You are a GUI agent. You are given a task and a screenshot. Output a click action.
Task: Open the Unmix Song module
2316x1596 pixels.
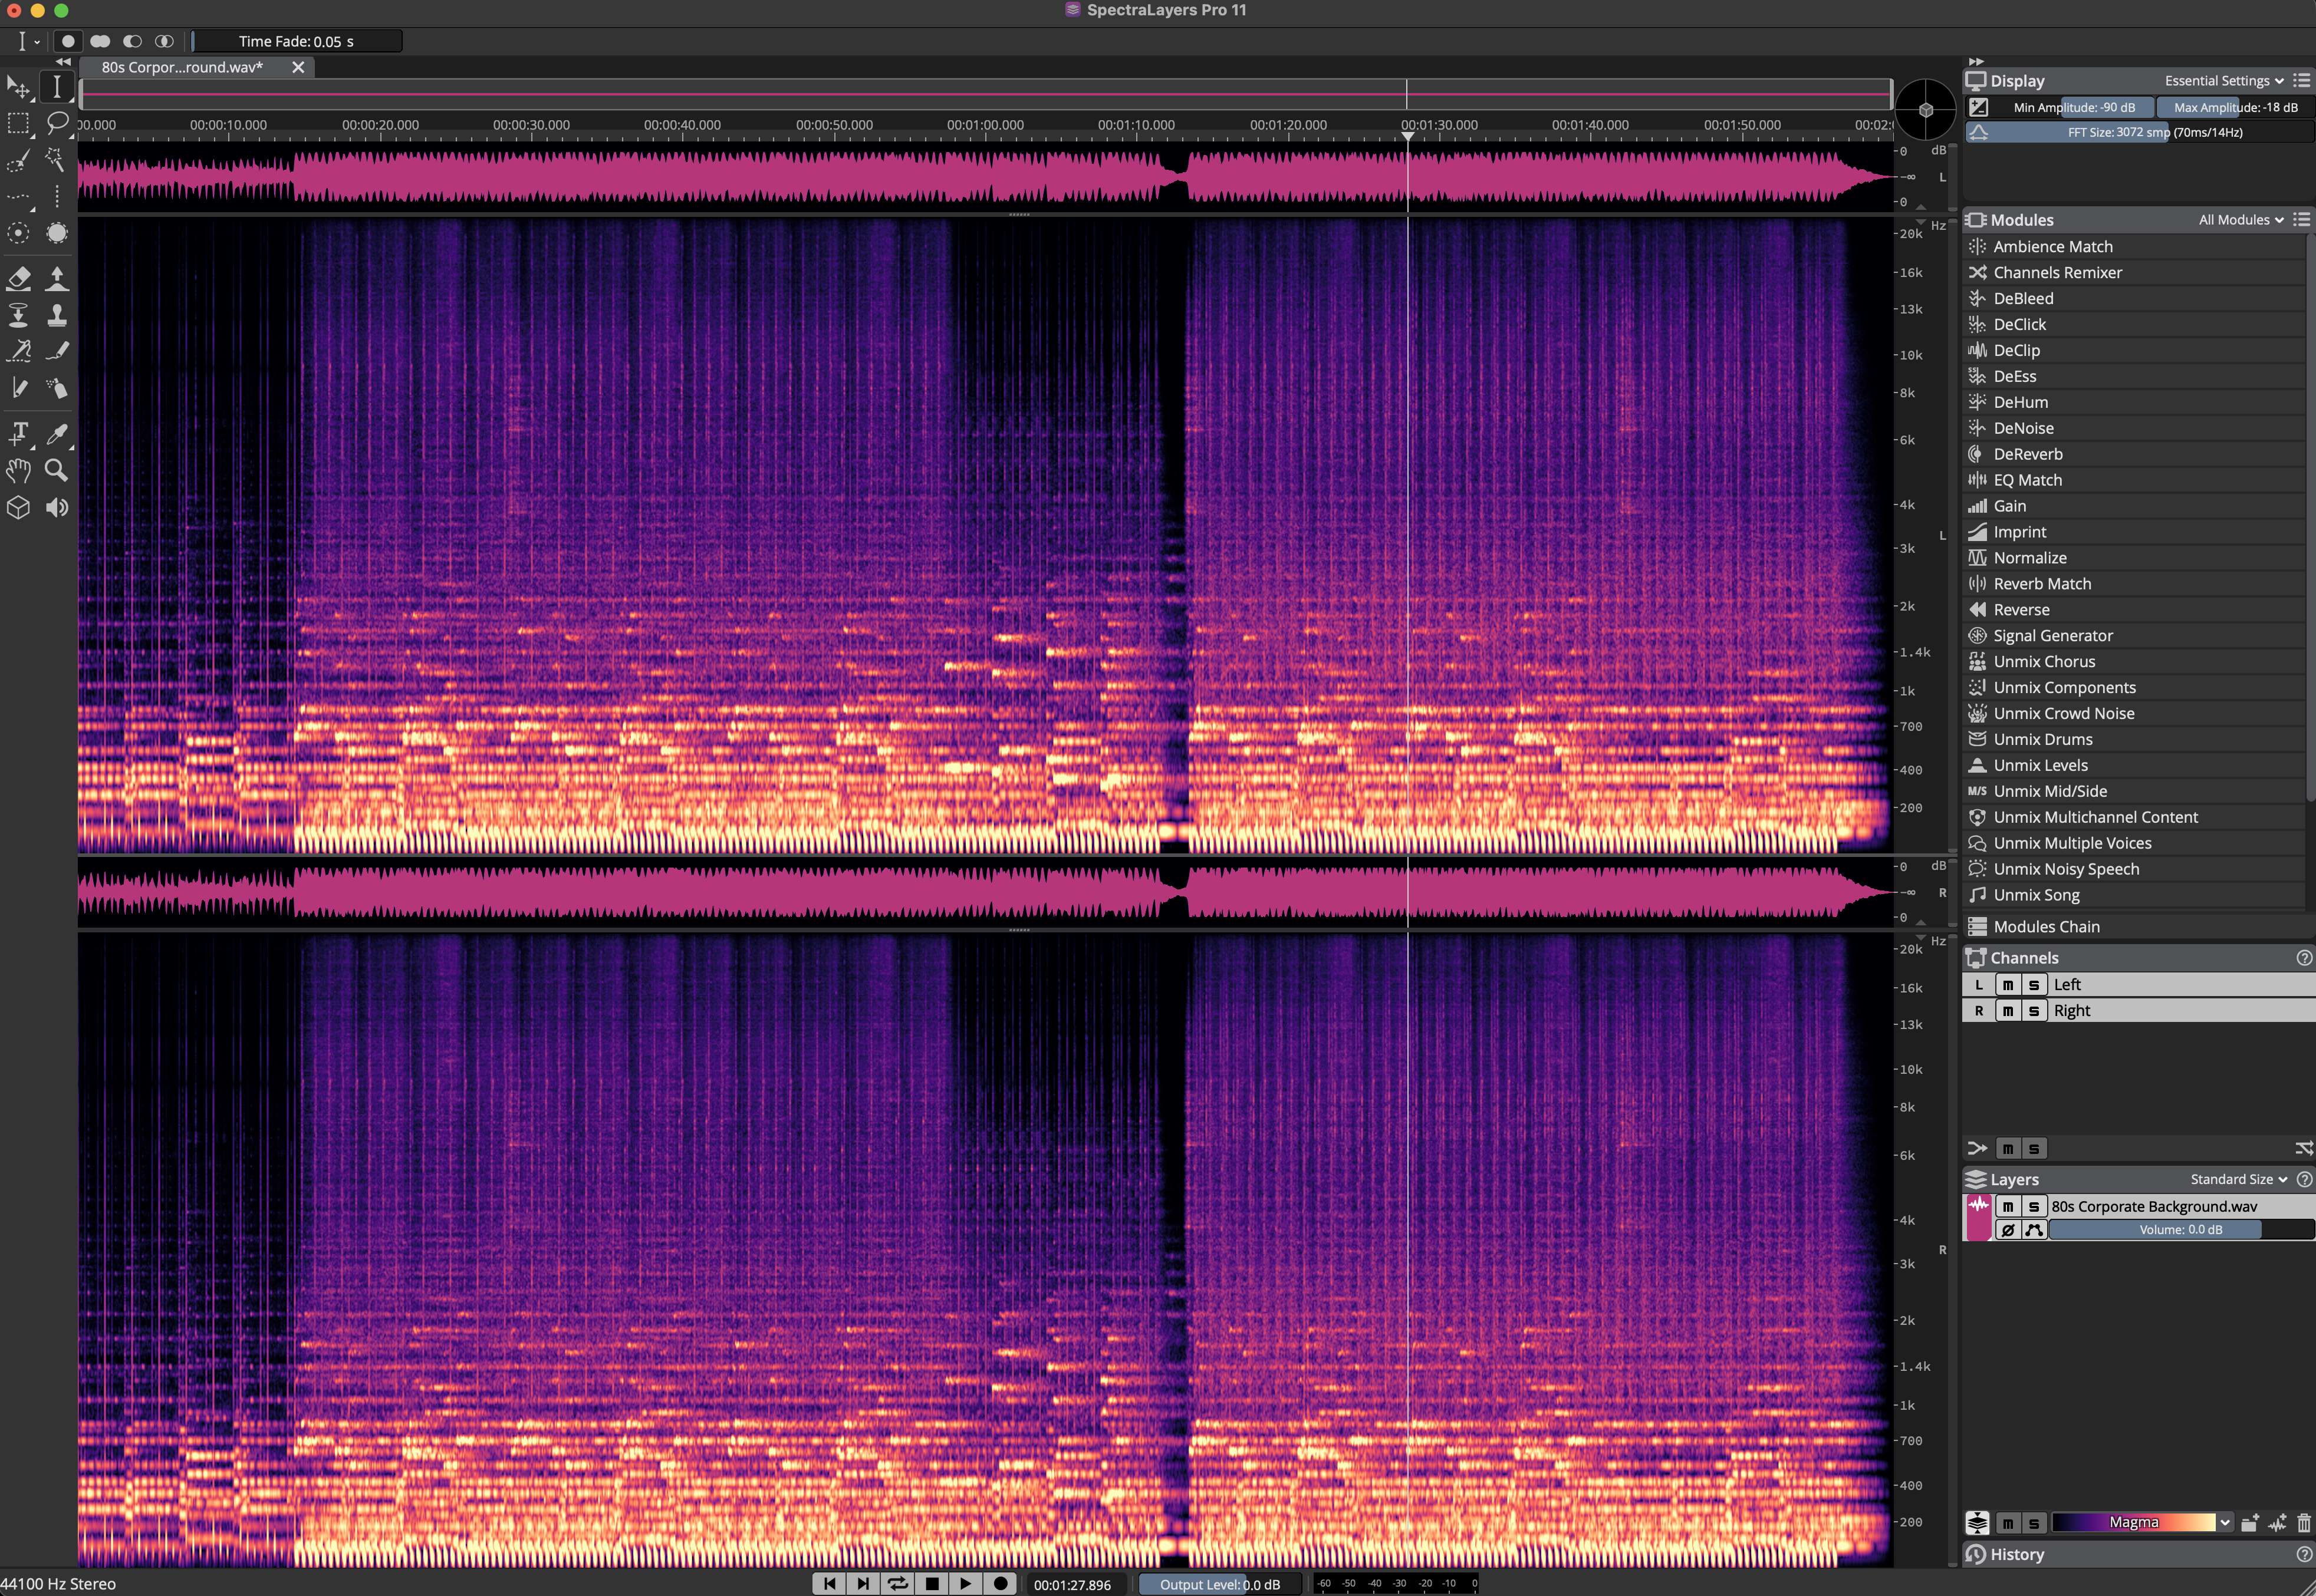[2036, 895]
